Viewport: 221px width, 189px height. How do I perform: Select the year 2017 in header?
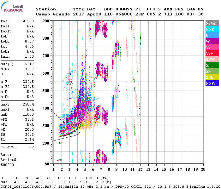coord(78,14)
